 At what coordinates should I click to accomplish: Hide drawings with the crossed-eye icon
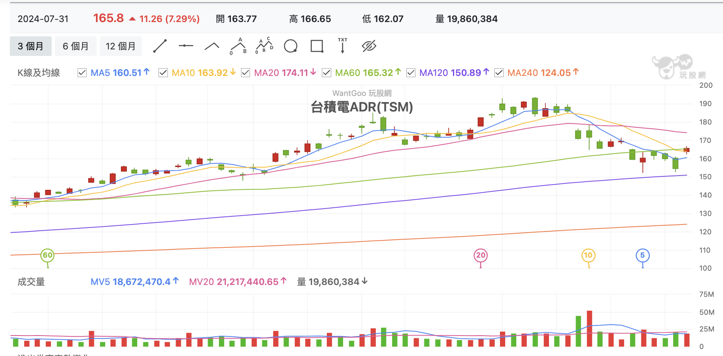(x=369, y=46)
